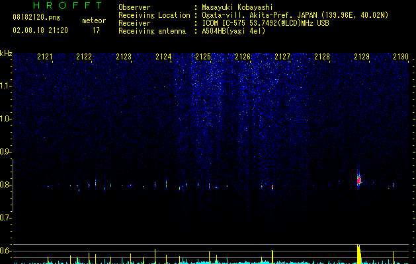Click the antenna value A504HB(yagi 4el)
This screenshot has width=416, height=264.
click(x=233, y=31)
